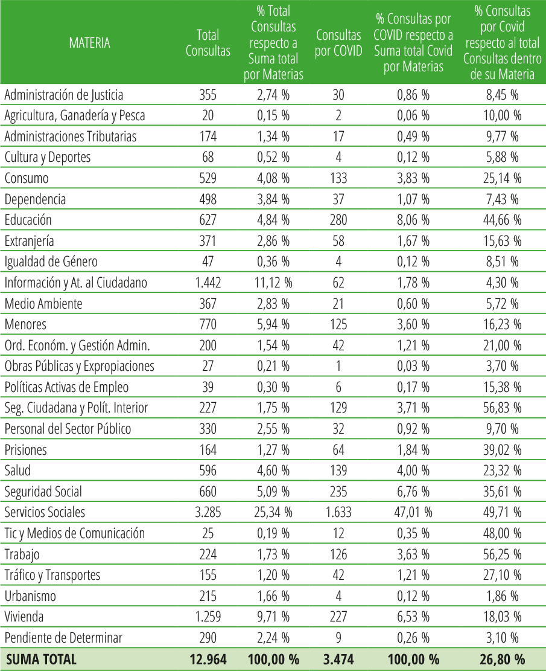Viewport: 546px width, 671px height.
Task: Select Vivienda total value 1.259
Action: (x=208, y=617)
